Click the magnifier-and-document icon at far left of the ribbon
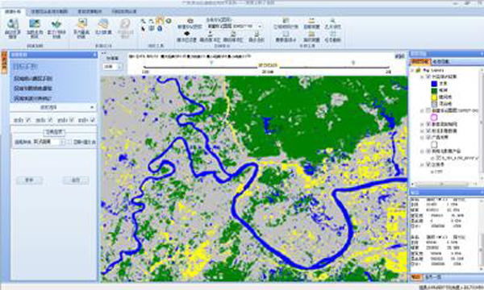The width and height of the screenshot is (484, 290). tap(13, 24)
